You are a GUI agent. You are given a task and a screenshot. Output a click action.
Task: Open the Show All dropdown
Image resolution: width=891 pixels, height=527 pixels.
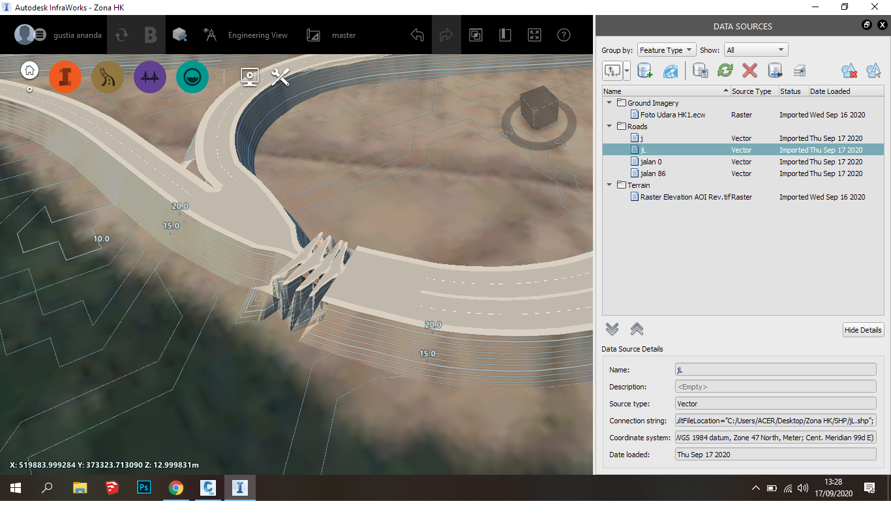[x=756, y=50]
